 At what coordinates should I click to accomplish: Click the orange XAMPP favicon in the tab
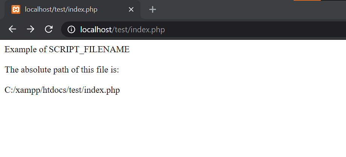pos(16,9)
